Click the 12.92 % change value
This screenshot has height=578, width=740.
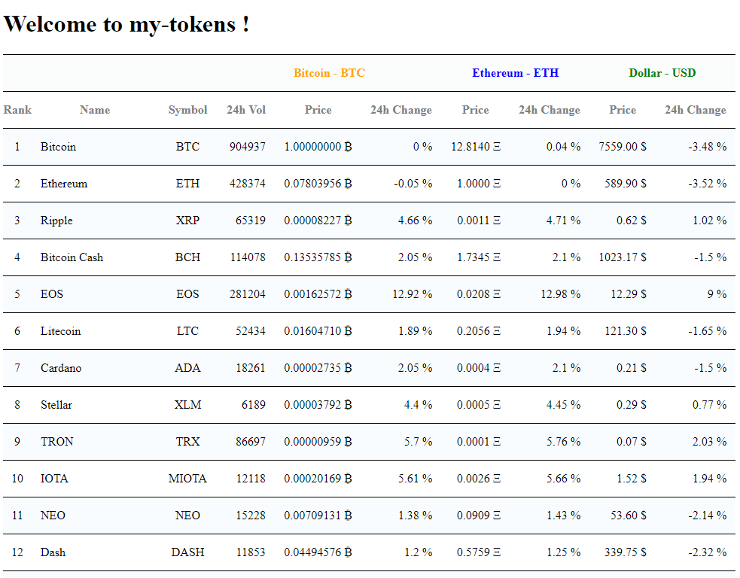[413, 294]
